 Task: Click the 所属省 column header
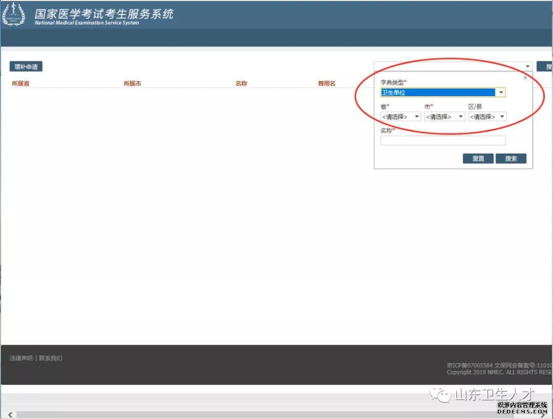point(20,83)
